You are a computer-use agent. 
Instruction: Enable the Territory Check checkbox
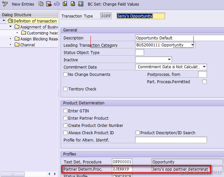66,89
